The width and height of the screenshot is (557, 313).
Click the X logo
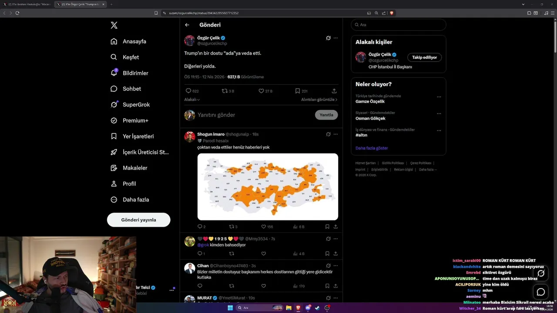114,25
